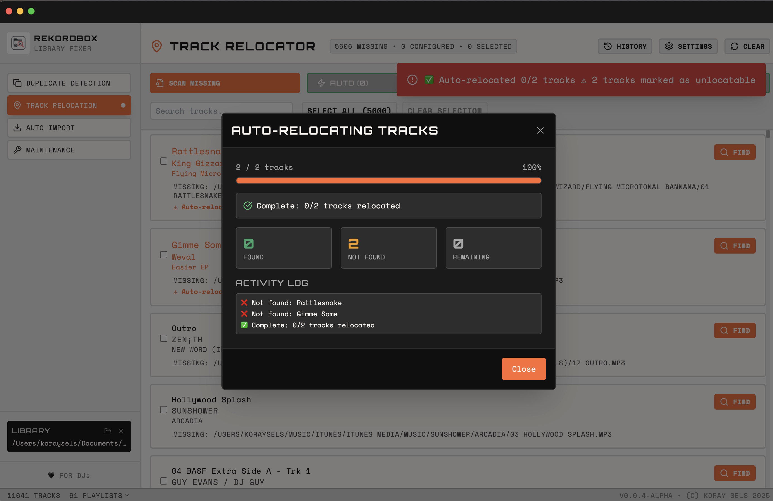Open Settings via the gear button
This screenshot has width=773, height=501.
tap(688, 47)
